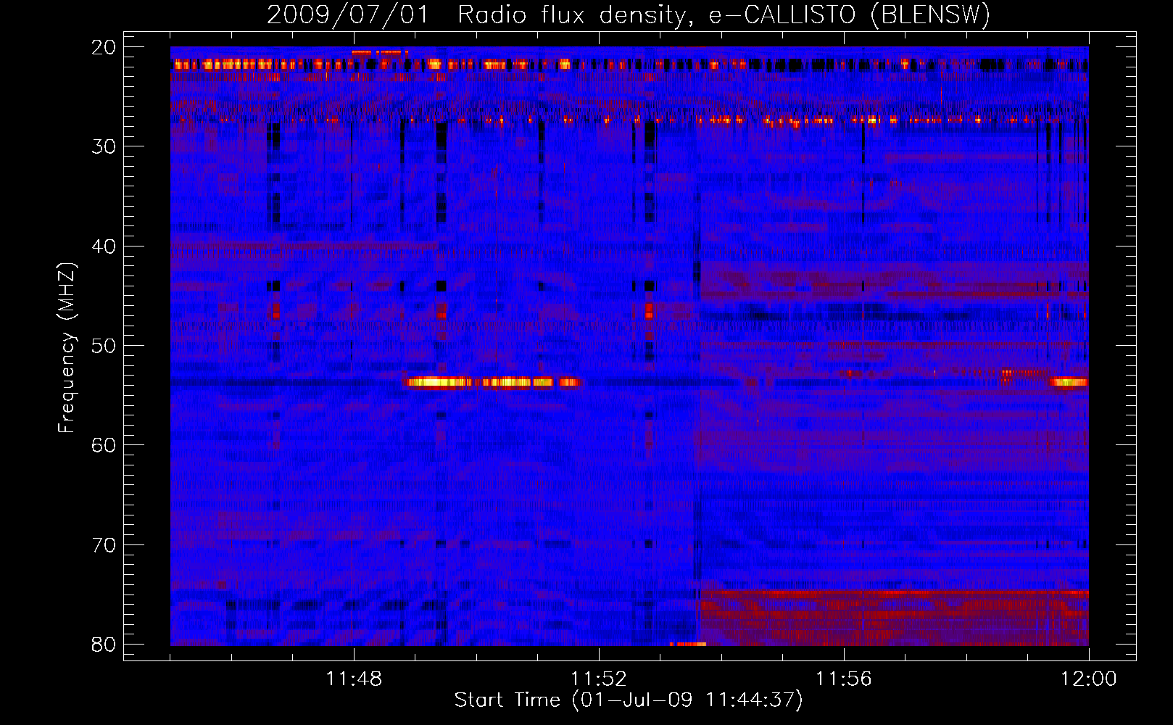The width and height of the screenshot is (1173, 725).
Task: Click the 40 frequency tick label
Action: coord(104,246)
